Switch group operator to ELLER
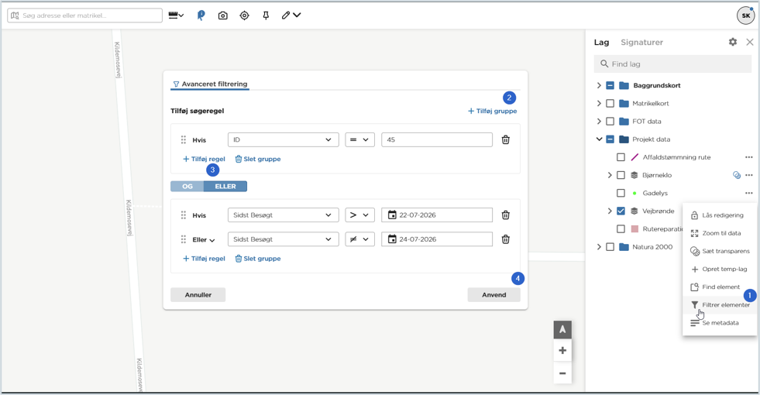The image size is (760, 395). point(225,186)
